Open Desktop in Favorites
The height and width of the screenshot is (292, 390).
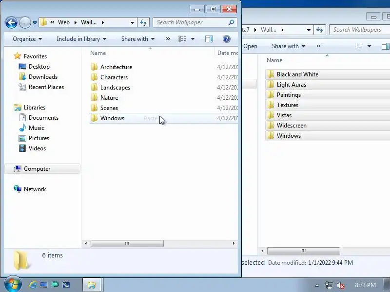point(39,67)
